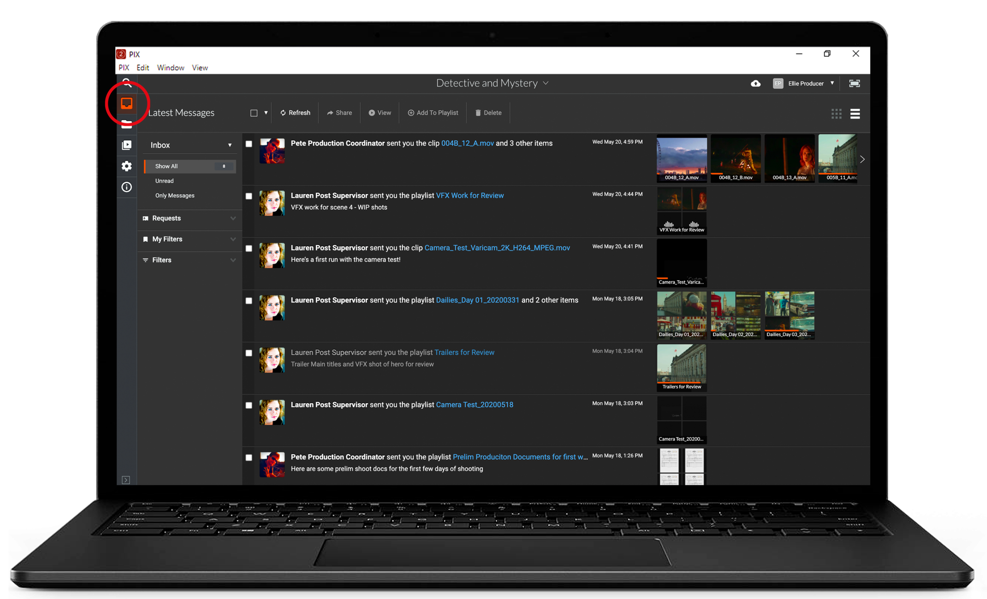Open the Detective and Mystery project dropdown
The width and height of the screenshot is (987, 599).
(492, 83)
